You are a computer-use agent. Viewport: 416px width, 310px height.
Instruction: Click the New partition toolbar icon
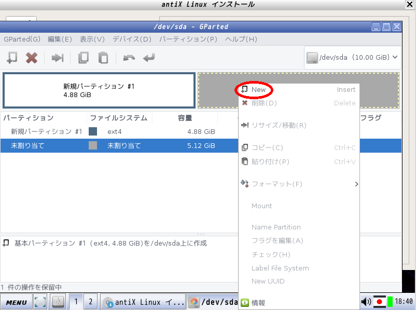(x=12, y=57)
